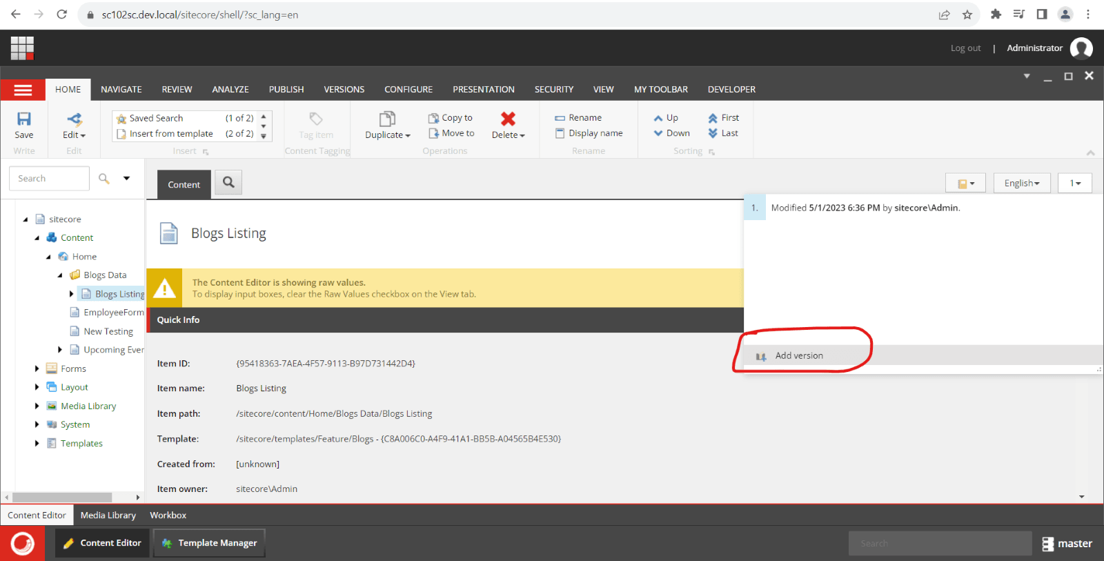Open the NAVIGATE ribbon tab
Screen dimensions: 1104x561
(x=121, y=90)
